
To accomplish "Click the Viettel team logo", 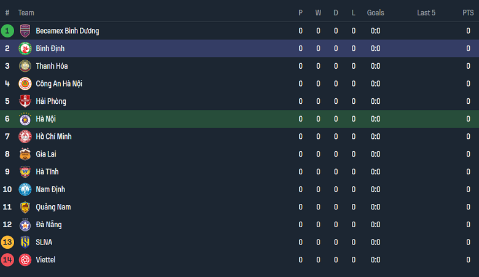I will [25, 260].
